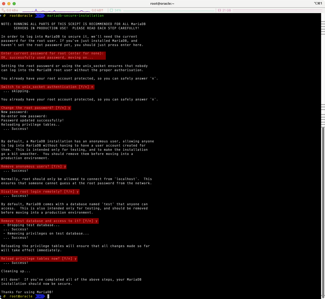325x299 pixels.
Task: Click the "0.0 kB↑" upload indicator
Action: (97, 10)
